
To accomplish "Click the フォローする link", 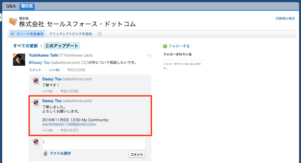I will click(x=179, y=46).
